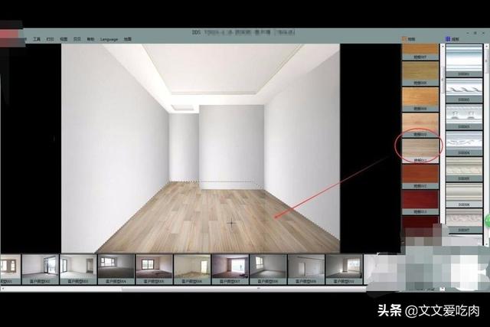Open the moldings tab with grid icon
Image resolution: width=490 pixels, height=327 pixels.
(x=452, y=37)
